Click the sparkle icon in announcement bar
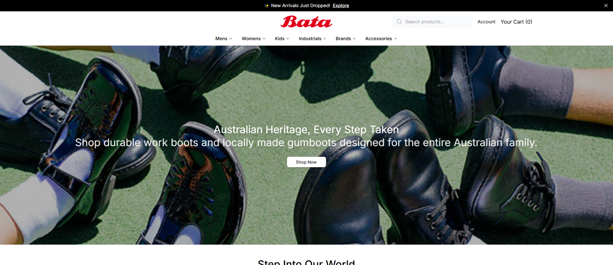This screenshot has width=613, height=265. point(267,6)
